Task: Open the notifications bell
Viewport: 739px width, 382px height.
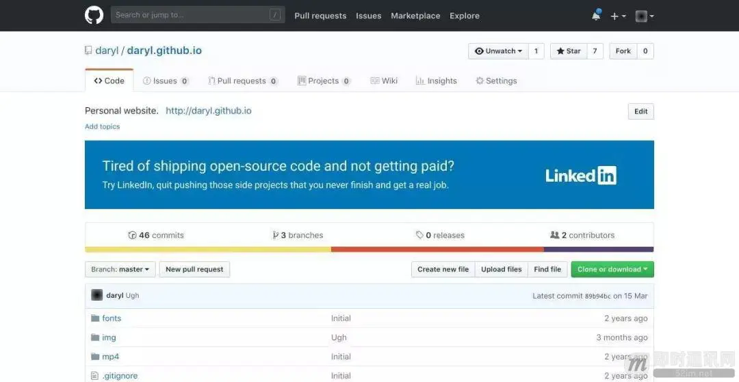Action: pyautogui.click(x=596, y=16)
